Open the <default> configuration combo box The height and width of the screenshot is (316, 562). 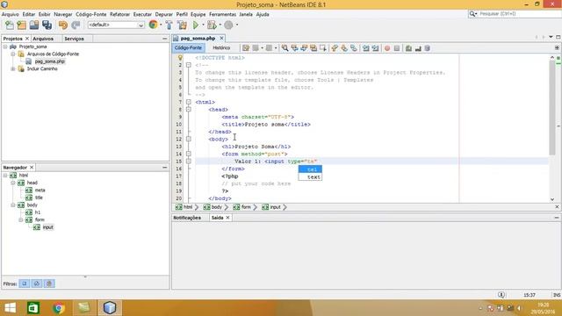[x=116, y=25]
